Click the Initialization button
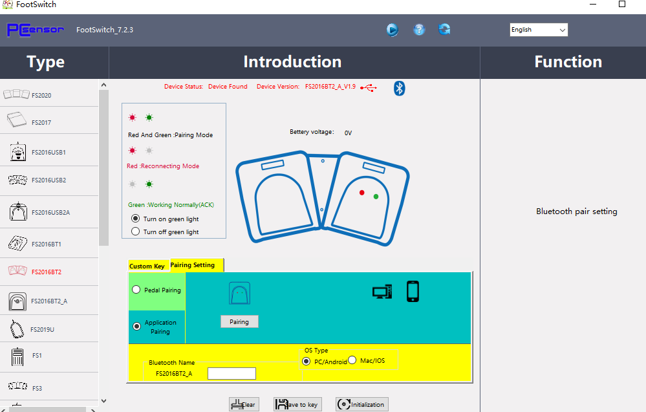The width and height of the screenshot is (646, 412). tap(362, 405)
